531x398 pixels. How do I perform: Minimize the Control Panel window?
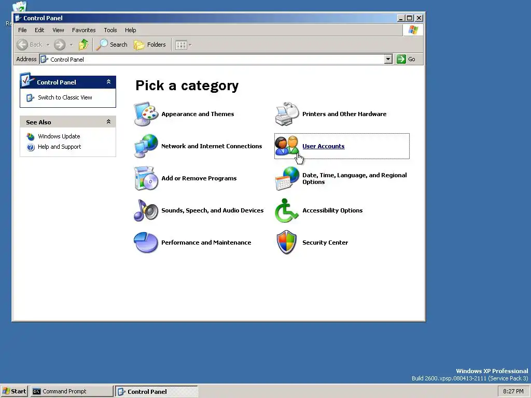coord(401,18)
